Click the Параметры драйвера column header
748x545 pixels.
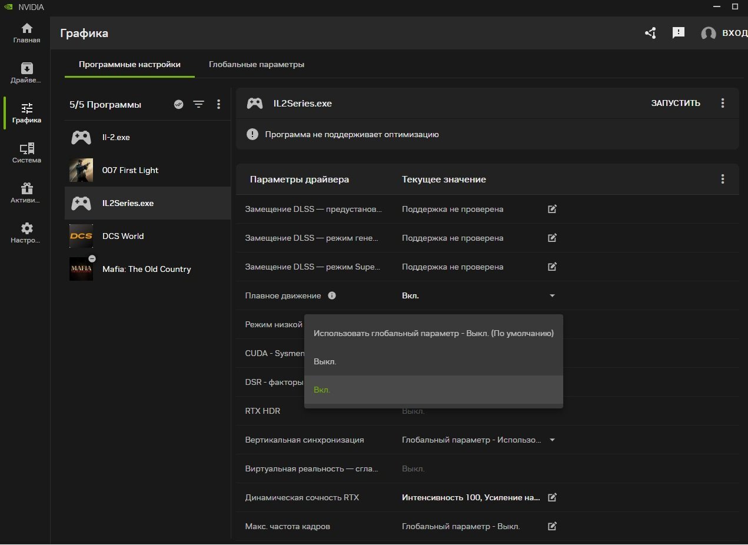[299, 179]
